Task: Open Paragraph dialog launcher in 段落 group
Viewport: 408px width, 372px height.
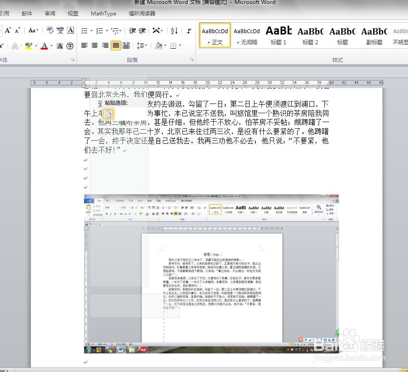Action: pos(192,60)
